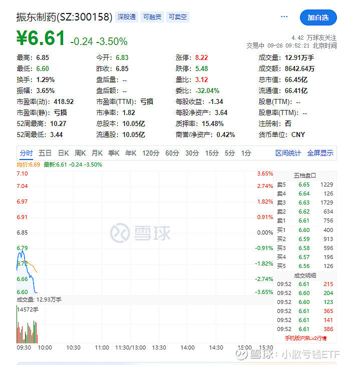This screenshot has height=365, width=350.
Task: Click the 买4 order row at 6.57
Action: (305, 257)
